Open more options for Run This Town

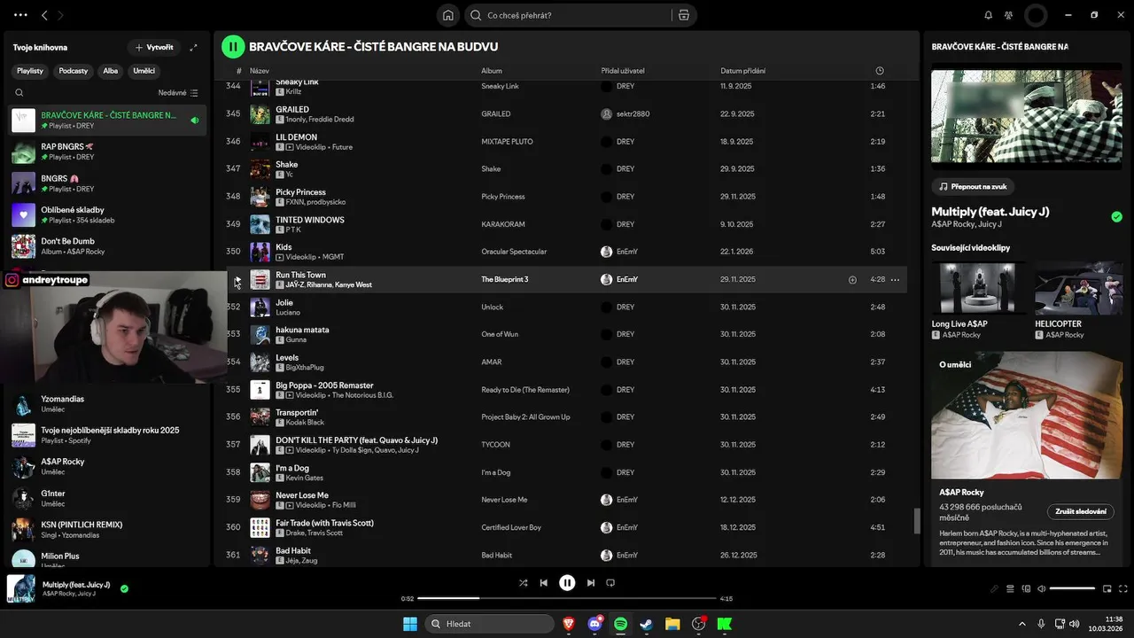[895, 279]
